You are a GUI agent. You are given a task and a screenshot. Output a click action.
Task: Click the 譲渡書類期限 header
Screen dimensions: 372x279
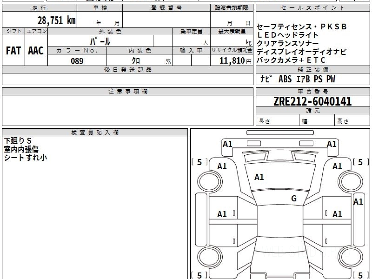232,8
